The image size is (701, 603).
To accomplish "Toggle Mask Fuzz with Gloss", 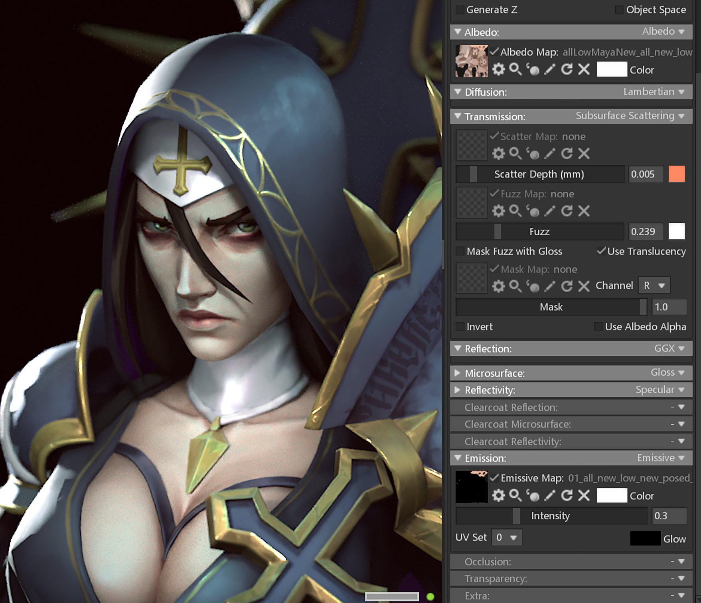I will (460, 251).
